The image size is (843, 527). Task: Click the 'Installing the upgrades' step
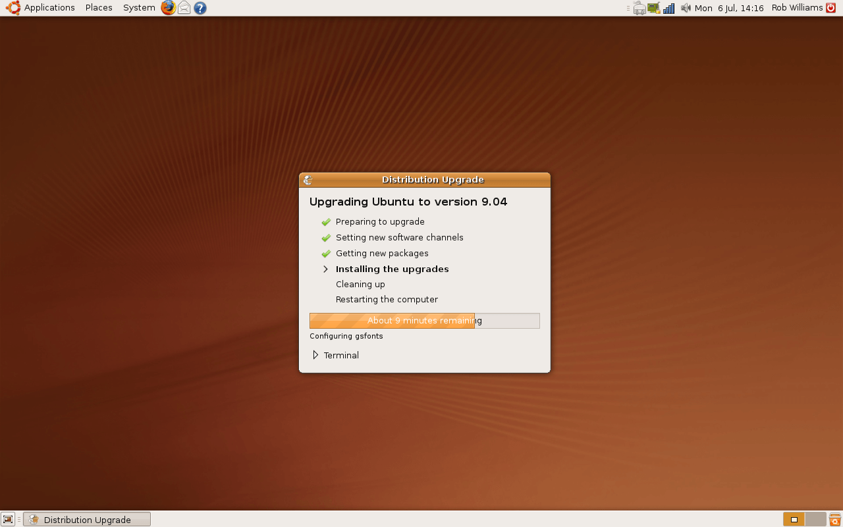click(x=393, y=269)
